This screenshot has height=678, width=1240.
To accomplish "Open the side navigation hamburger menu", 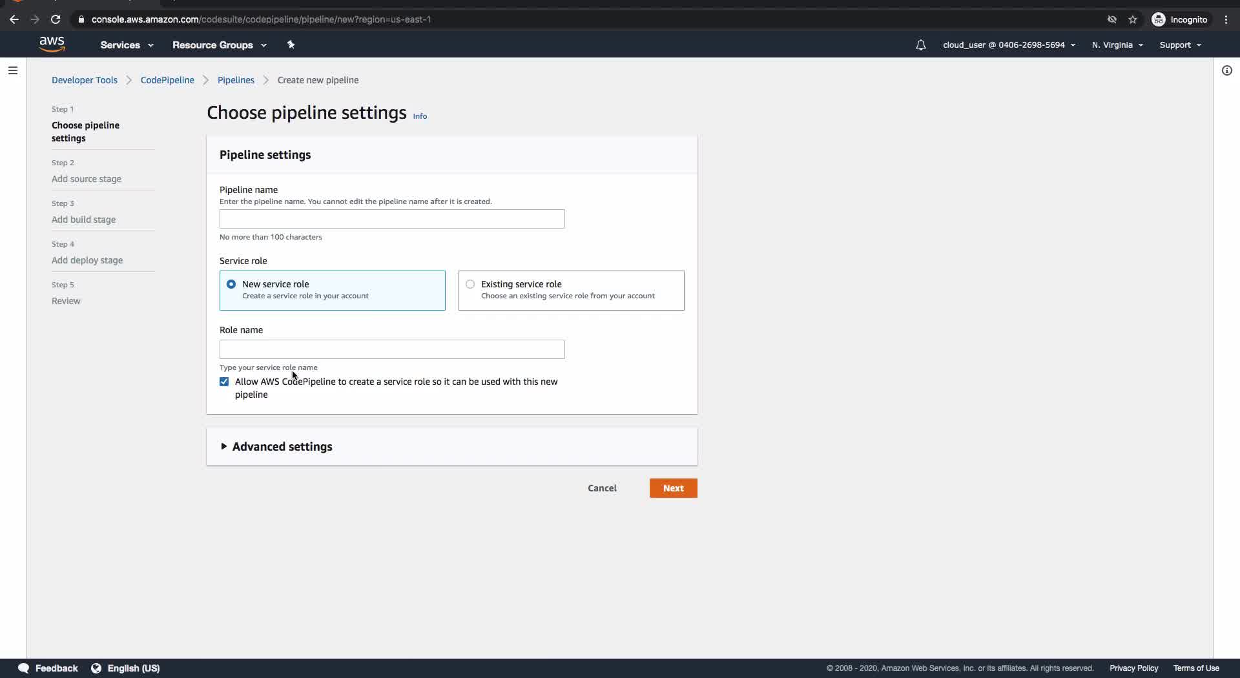I will pyautogui.click(x=13, y=70).
